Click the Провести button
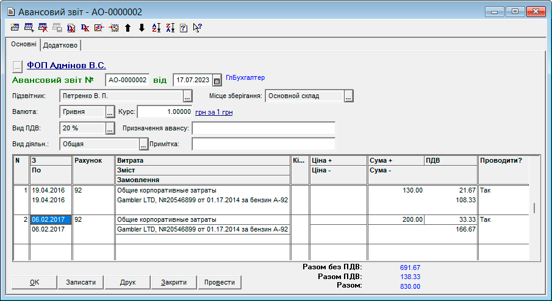552x301 pixels. tap(220, 282)
